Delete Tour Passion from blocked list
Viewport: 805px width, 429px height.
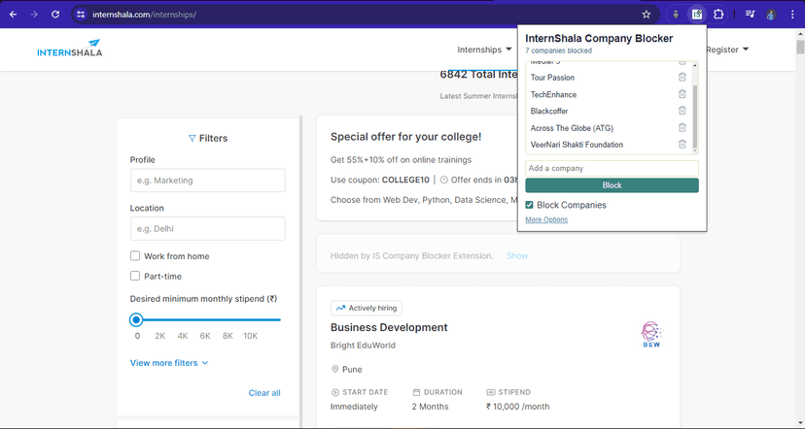[x=682, y=77]
